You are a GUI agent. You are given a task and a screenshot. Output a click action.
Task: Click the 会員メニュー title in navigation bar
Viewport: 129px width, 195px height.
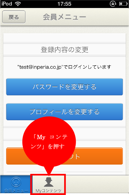(64, 17)
